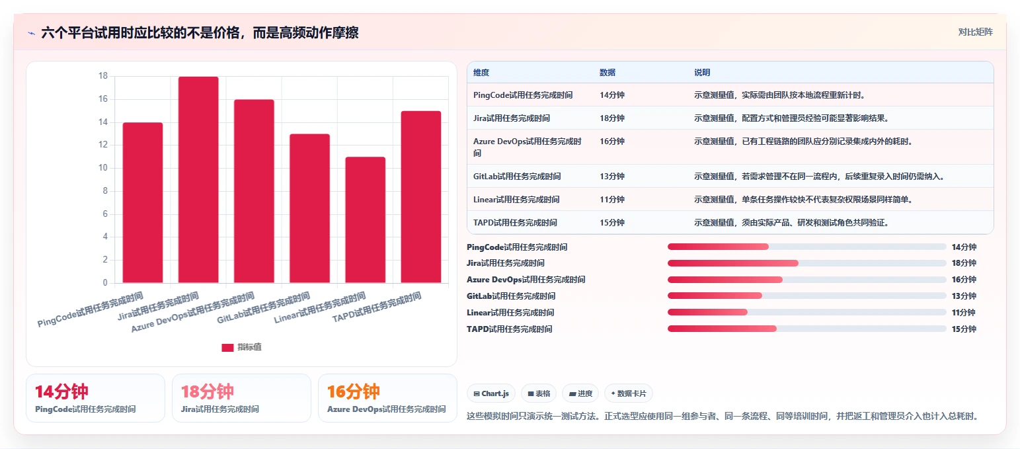The image size is (1020, 449).
Task: Select the 表格 tag chip
Action: (x=539, y=393)
